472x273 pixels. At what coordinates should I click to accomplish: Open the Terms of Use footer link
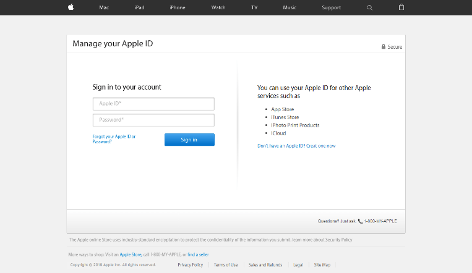pyautogui.click(x=226, y=265)
